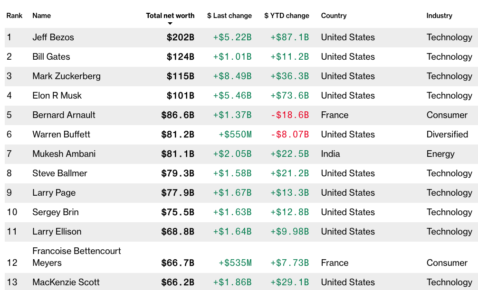This screenshot has width=478, height=290.
Task: Click Bernard Arnault's red -$18.6B YTD value
Action: coord(289,115)
